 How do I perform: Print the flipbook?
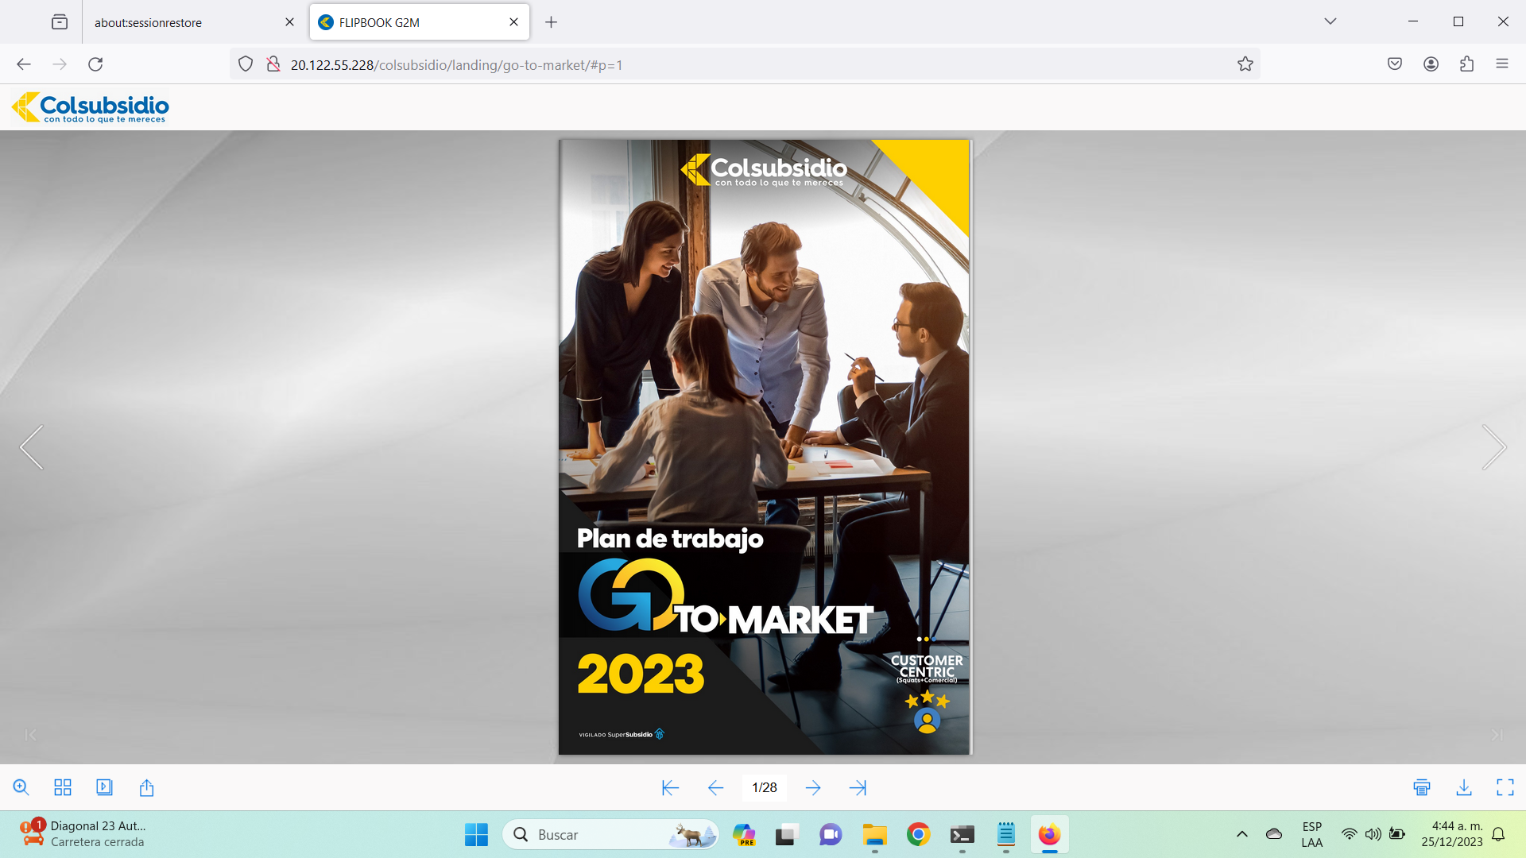[x=1422, y=787]
